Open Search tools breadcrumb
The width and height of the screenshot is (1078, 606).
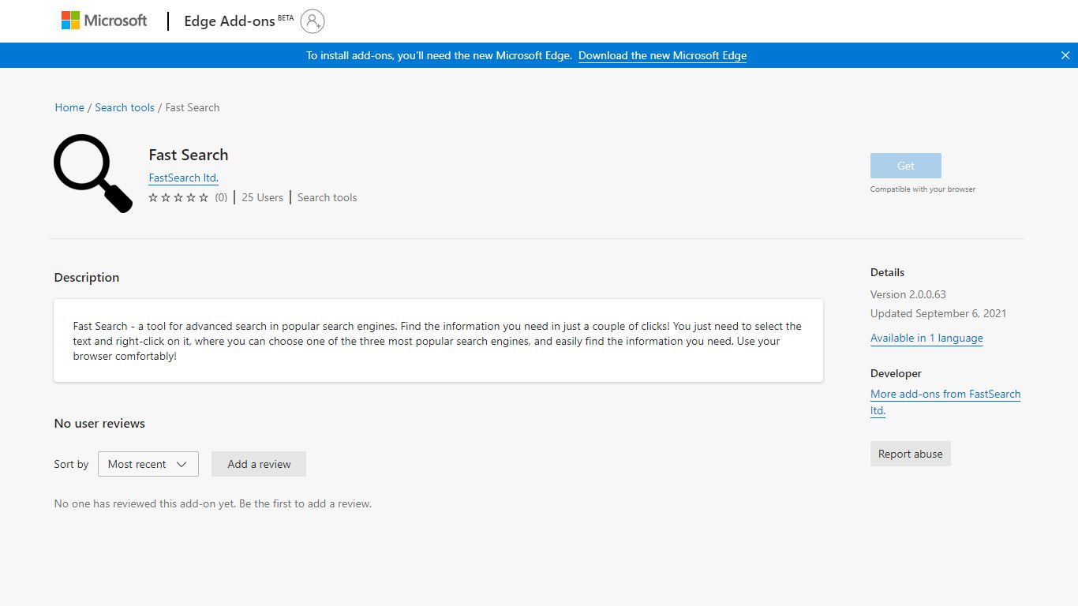[125, 107]
